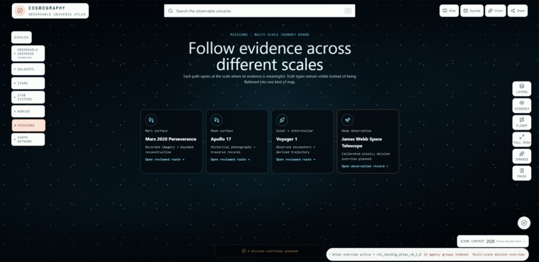Switch to the Galaxies domain
Screen dimensions: 539x262
point(28,69)
